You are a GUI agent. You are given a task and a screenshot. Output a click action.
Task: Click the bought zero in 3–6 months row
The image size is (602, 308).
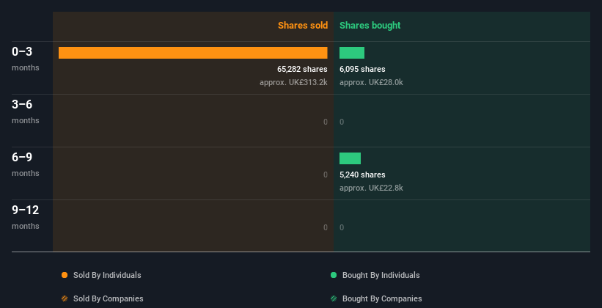[x=342, y=122]
